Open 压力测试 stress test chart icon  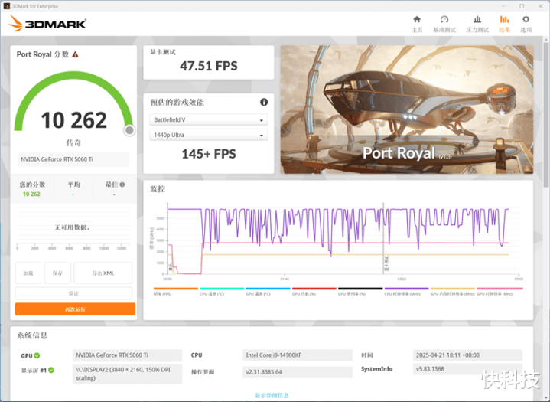click(x=477, y=20)
